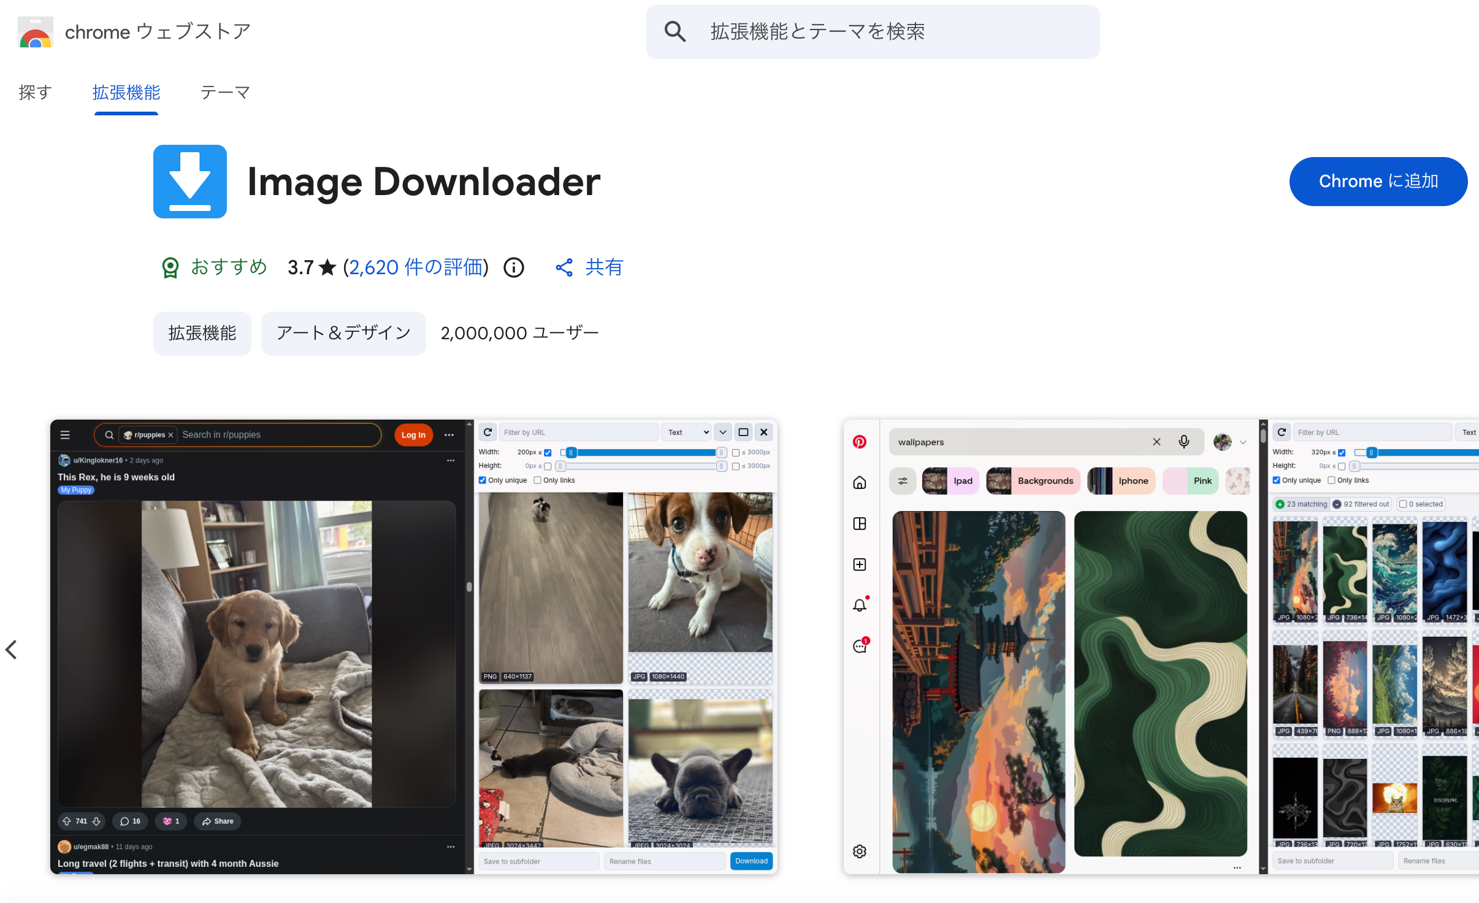Click Pinterest messages icon

coord(860,646)
